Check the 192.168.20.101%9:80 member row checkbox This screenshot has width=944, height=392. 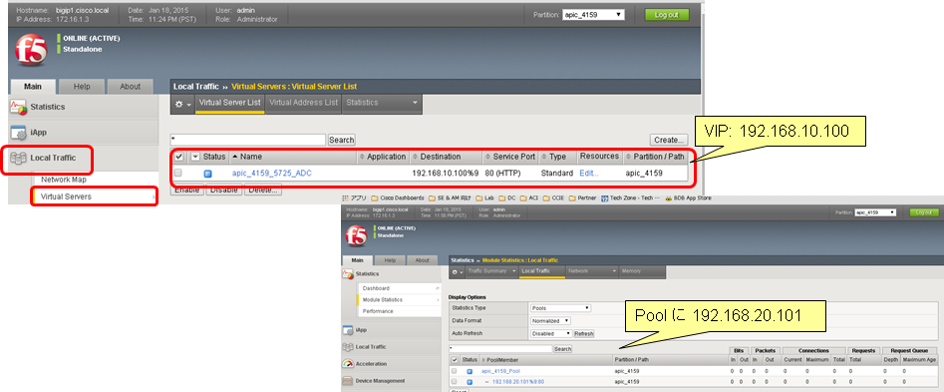click(x=455, y=381)
